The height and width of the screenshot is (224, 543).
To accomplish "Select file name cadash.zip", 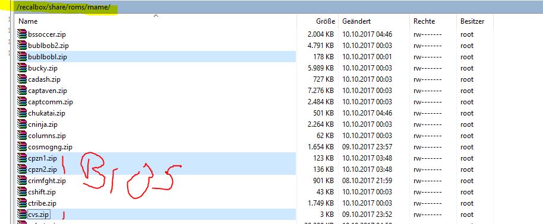I will [45, 79].
